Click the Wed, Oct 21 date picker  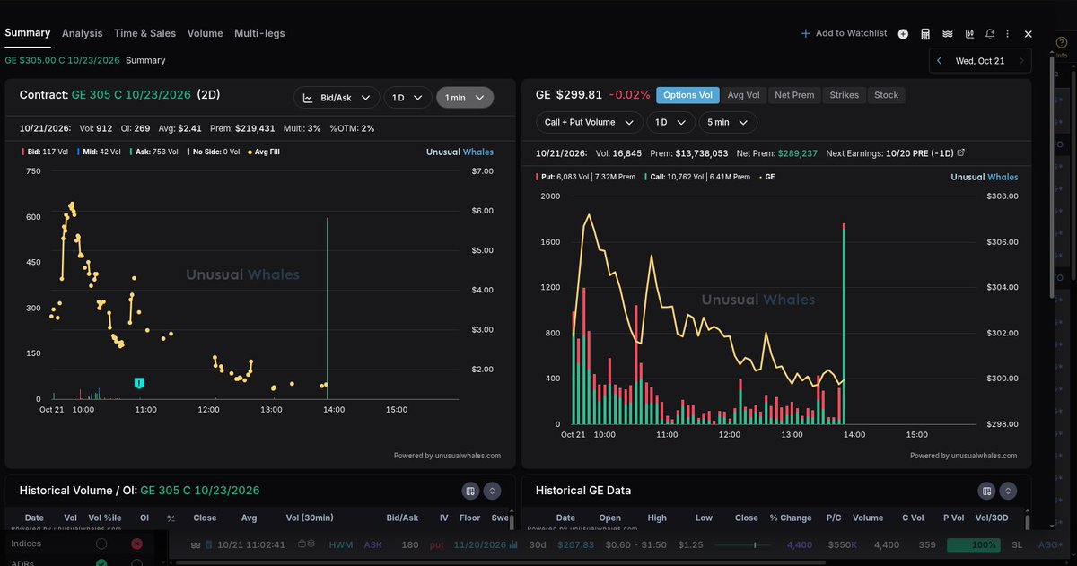click(980, 61)
